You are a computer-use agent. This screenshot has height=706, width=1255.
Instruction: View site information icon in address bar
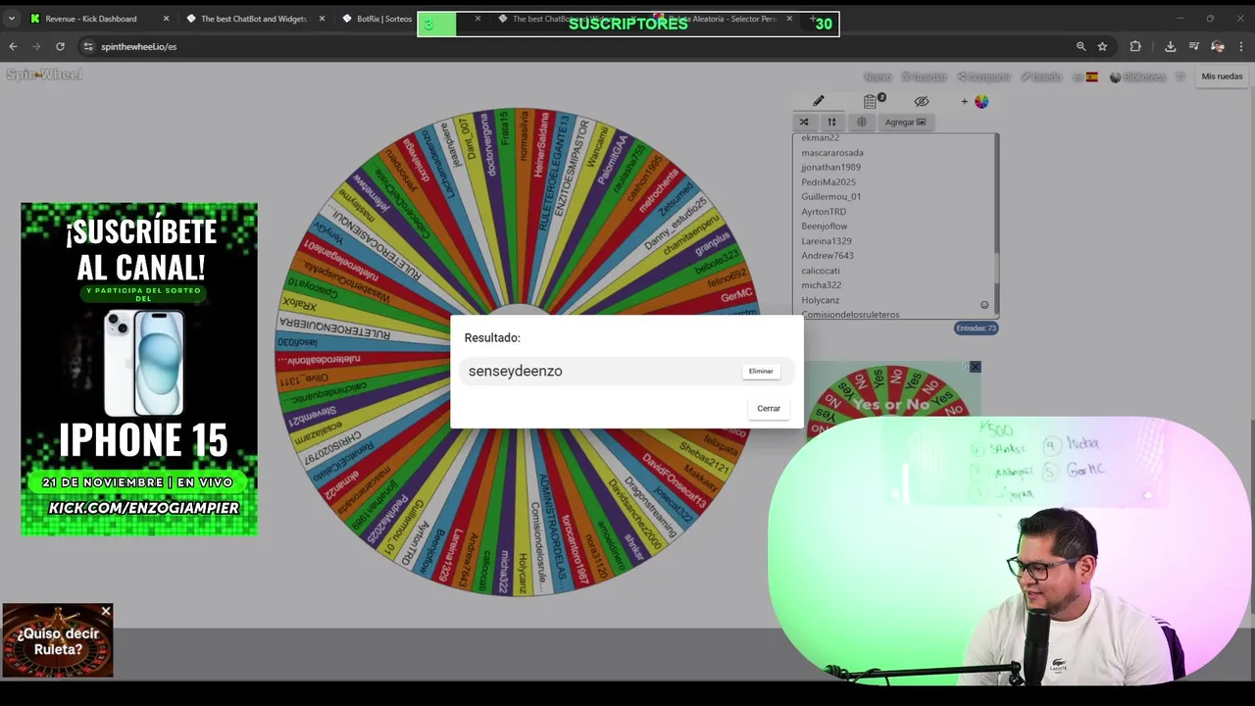tap(88, 46)
